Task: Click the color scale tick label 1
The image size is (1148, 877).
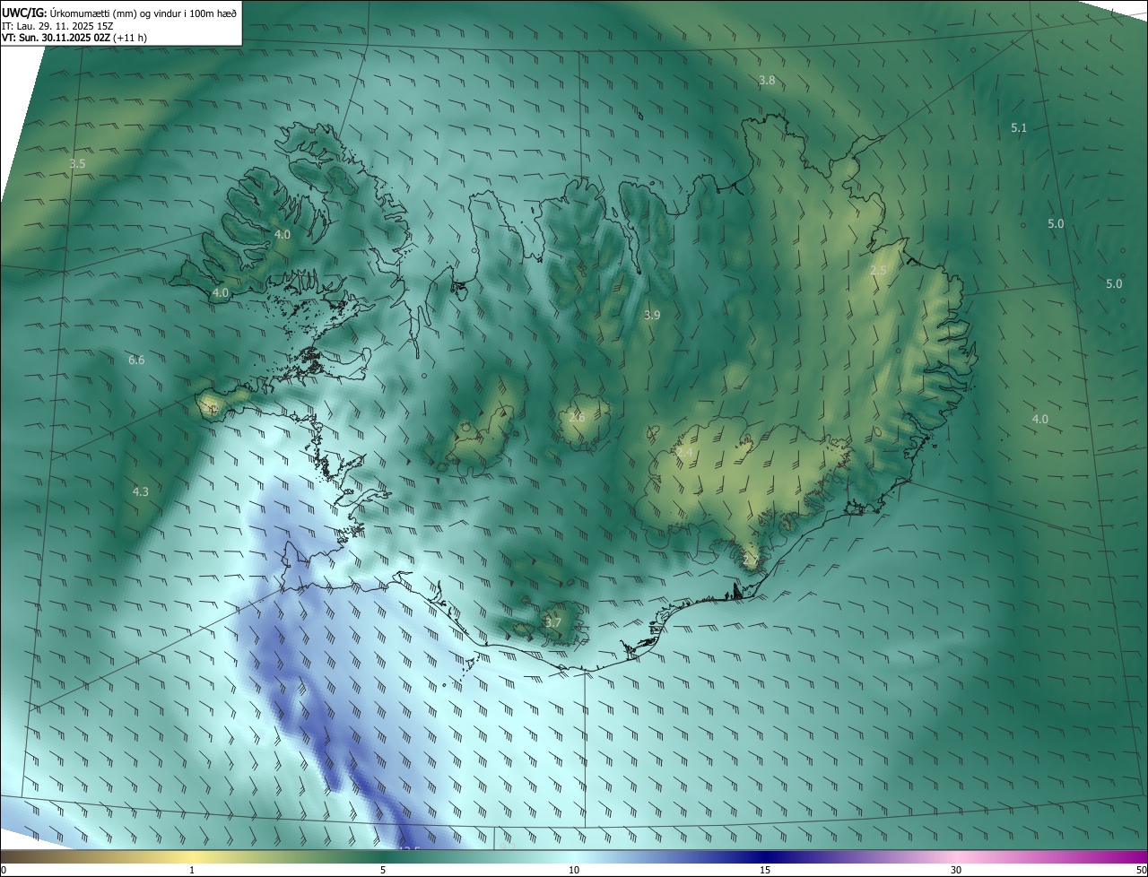Action: pyautogui.click(x=192, y=871)
